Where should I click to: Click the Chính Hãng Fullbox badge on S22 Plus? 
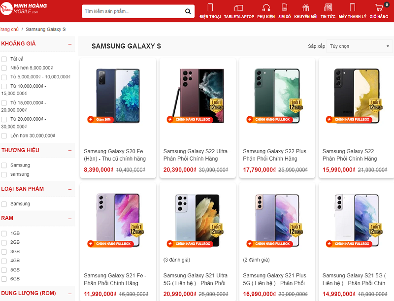[x=269, y=119]
